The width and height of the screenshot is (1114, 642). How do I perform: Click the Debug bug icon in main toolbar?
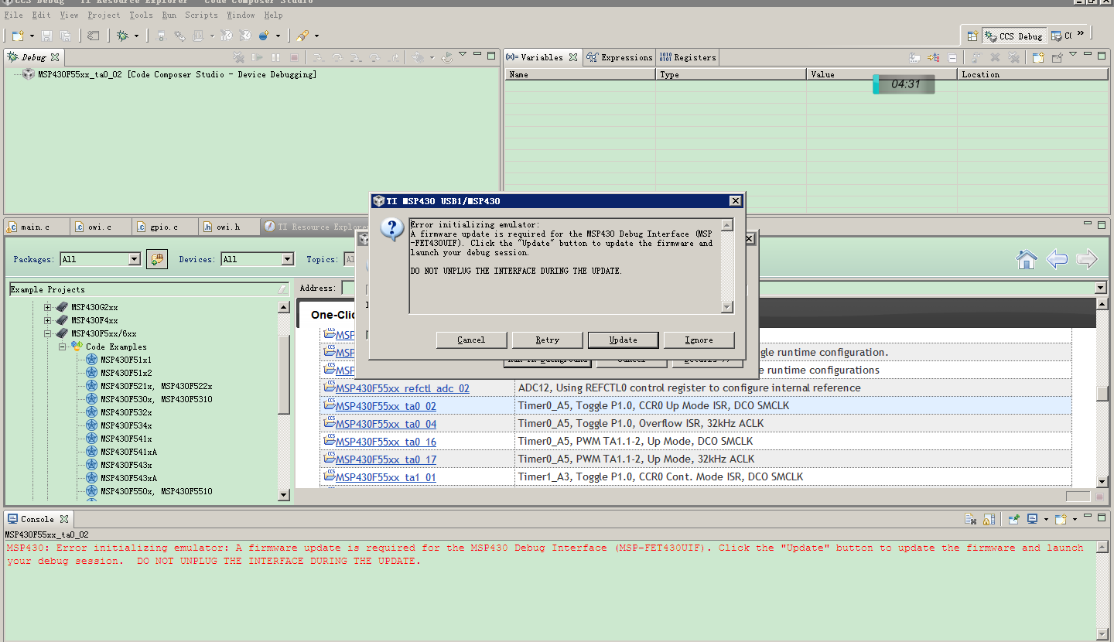coord(122,36)
